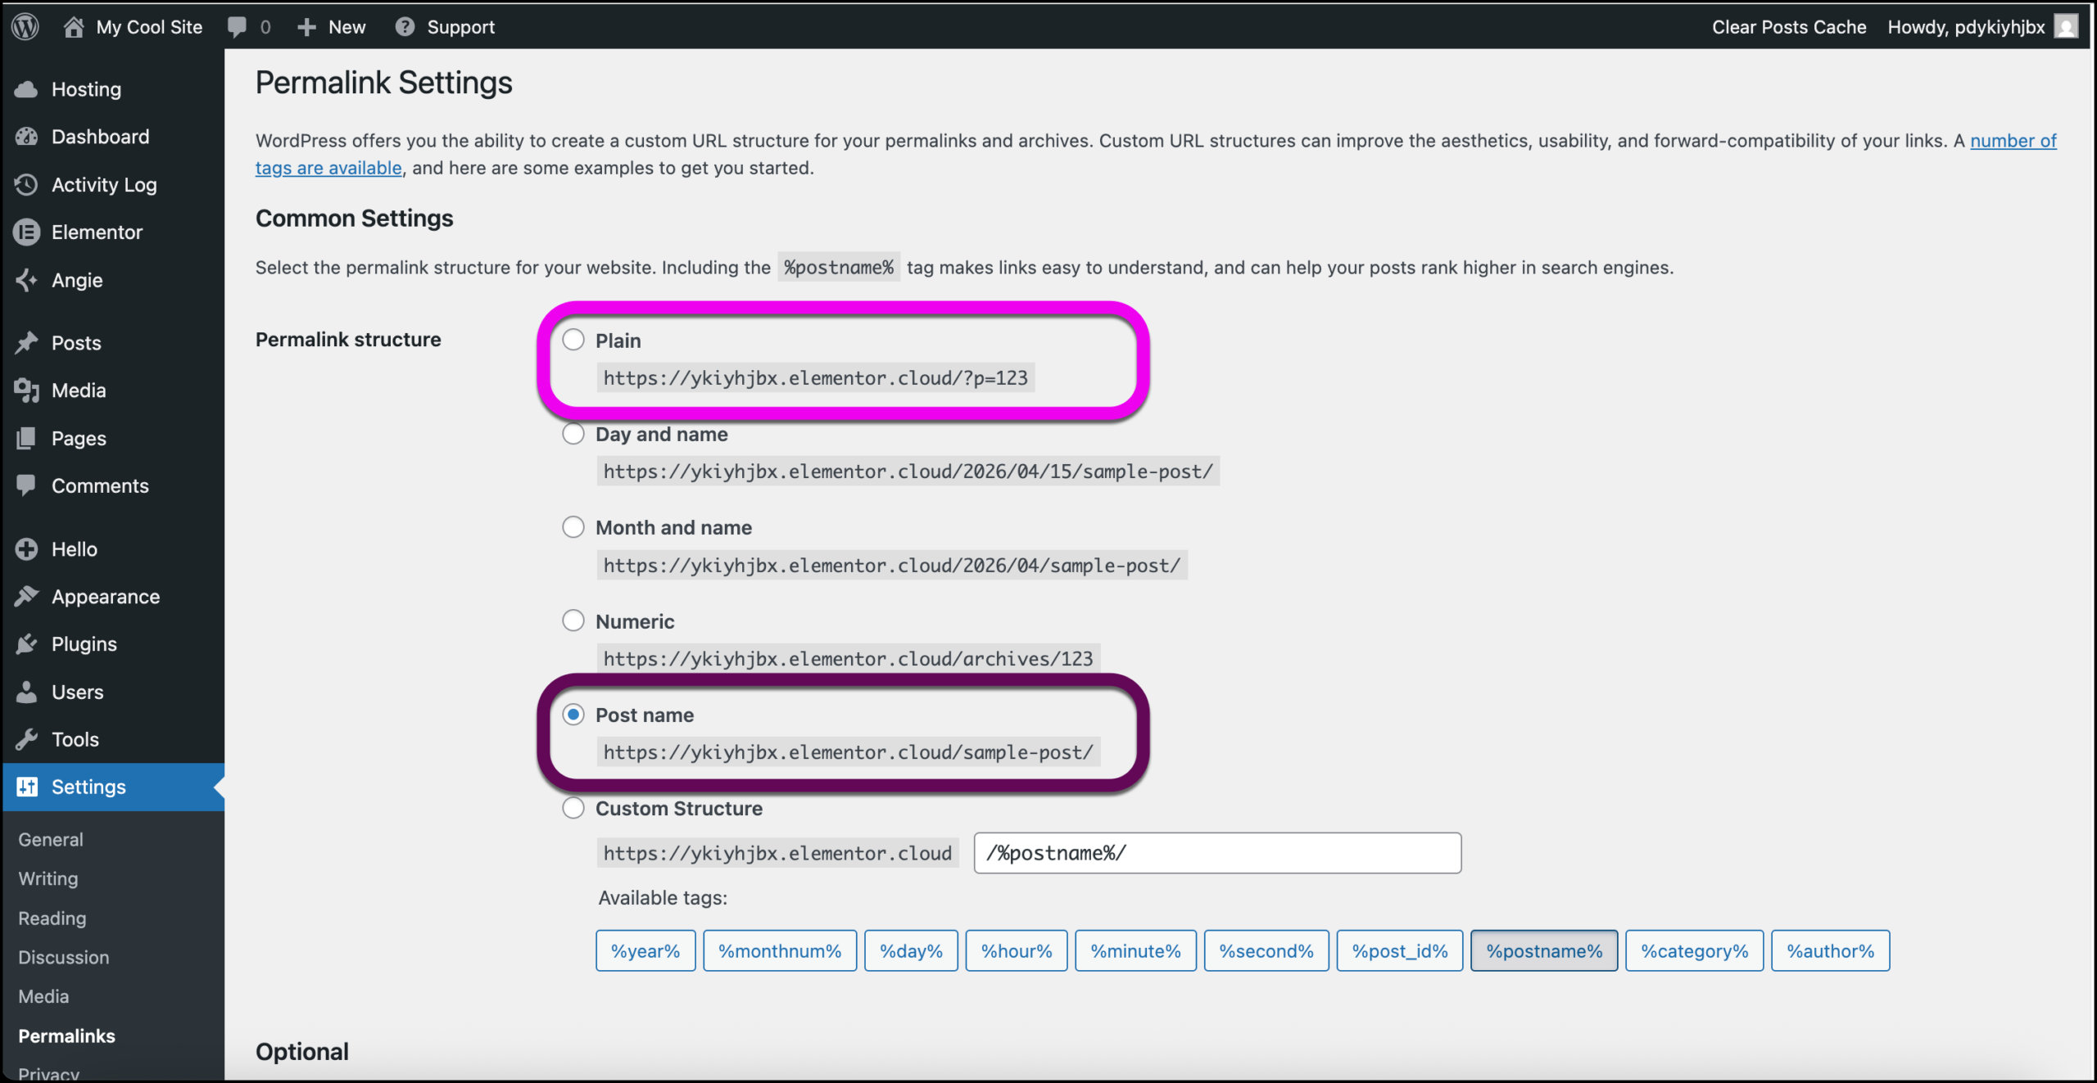
Task: Switch to the Writing settings page
Action: coord(48,878)
